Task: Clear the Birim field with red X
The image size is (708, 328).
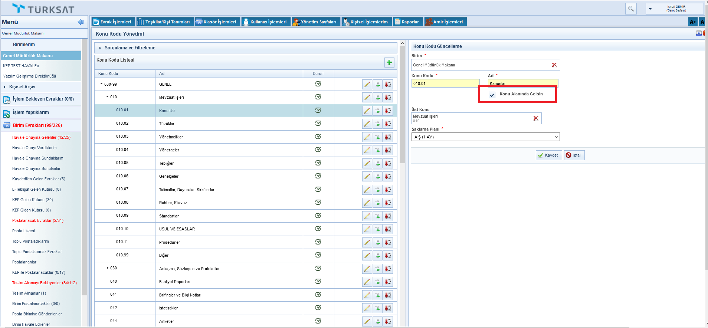Action: click(x=554, y=65)
